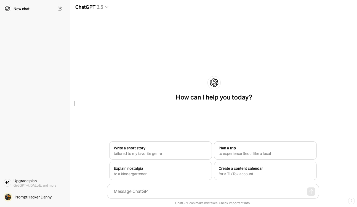Click the Get GPT-4, DALL·E, and more subtitle
The image size is (357, 207).
click(x=35, y=186)
